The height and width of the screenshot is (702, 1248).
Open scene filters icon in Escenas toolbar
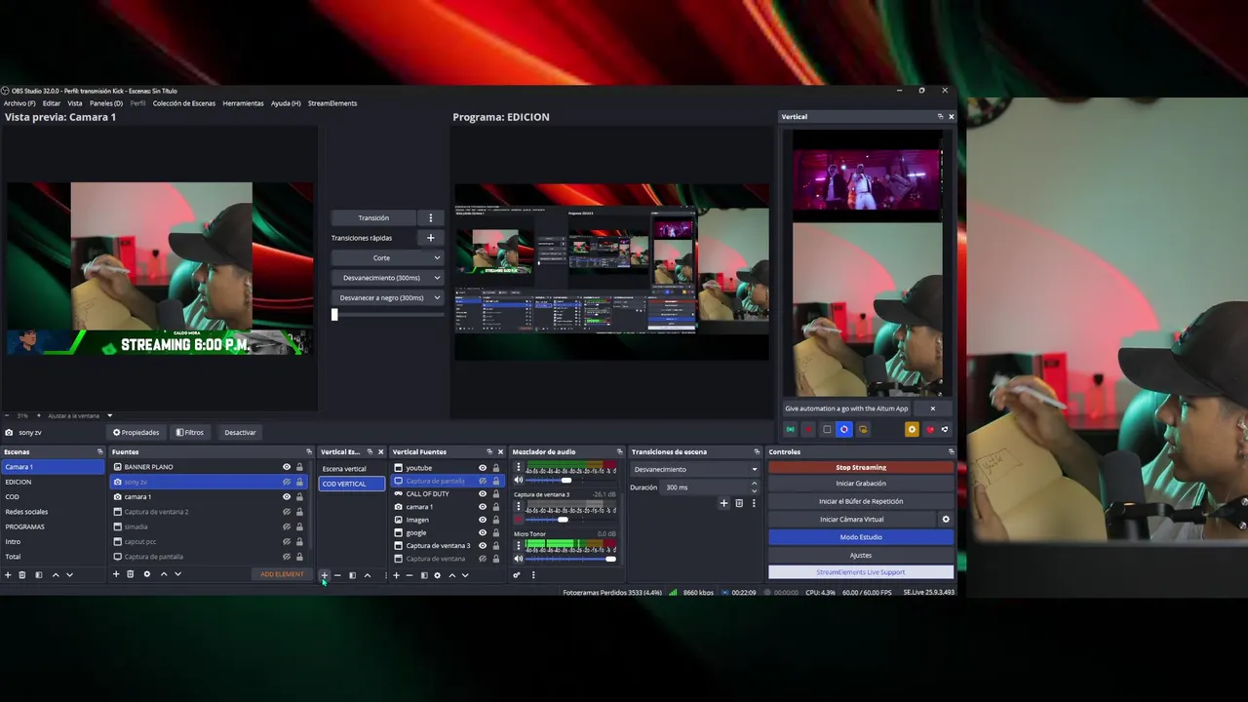coord(39,574)
